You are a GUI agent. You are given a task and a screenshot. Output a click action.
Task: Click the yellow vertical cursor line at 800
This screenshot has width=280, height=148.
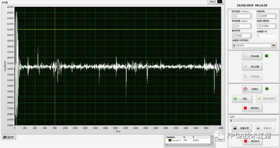[55, 66]
